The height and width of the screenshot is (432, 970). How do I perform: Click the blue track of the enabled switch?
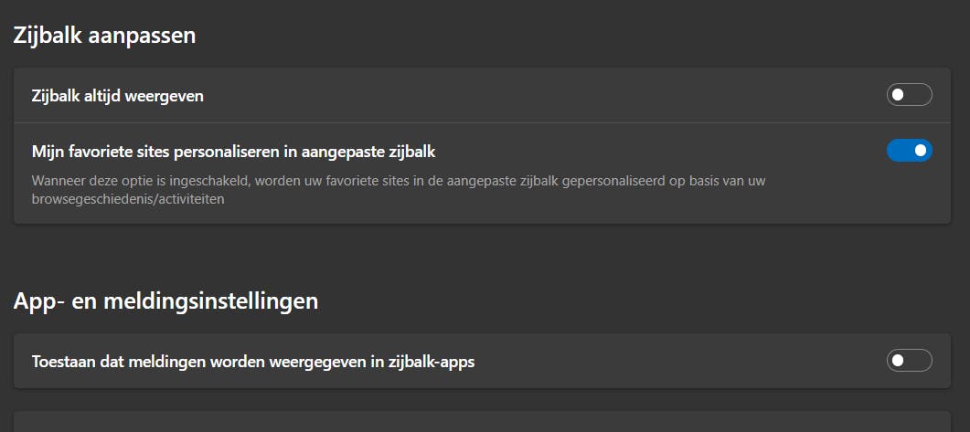901,150
